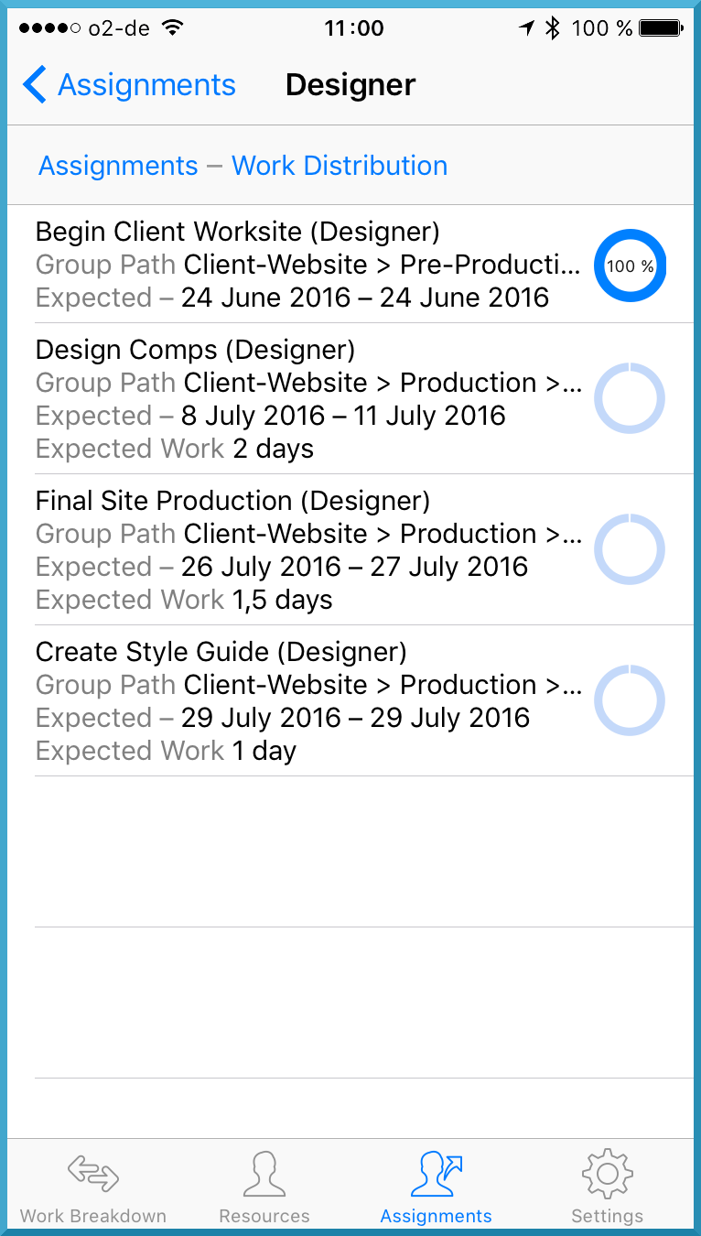Tap Design Comps empty progress ring
Screen dimensions: 701x1236
(x=630, y=398)
